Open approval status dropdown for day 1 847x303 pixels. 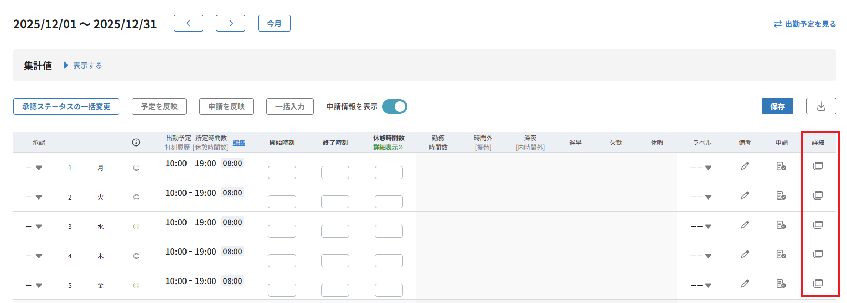pos(35,168)
